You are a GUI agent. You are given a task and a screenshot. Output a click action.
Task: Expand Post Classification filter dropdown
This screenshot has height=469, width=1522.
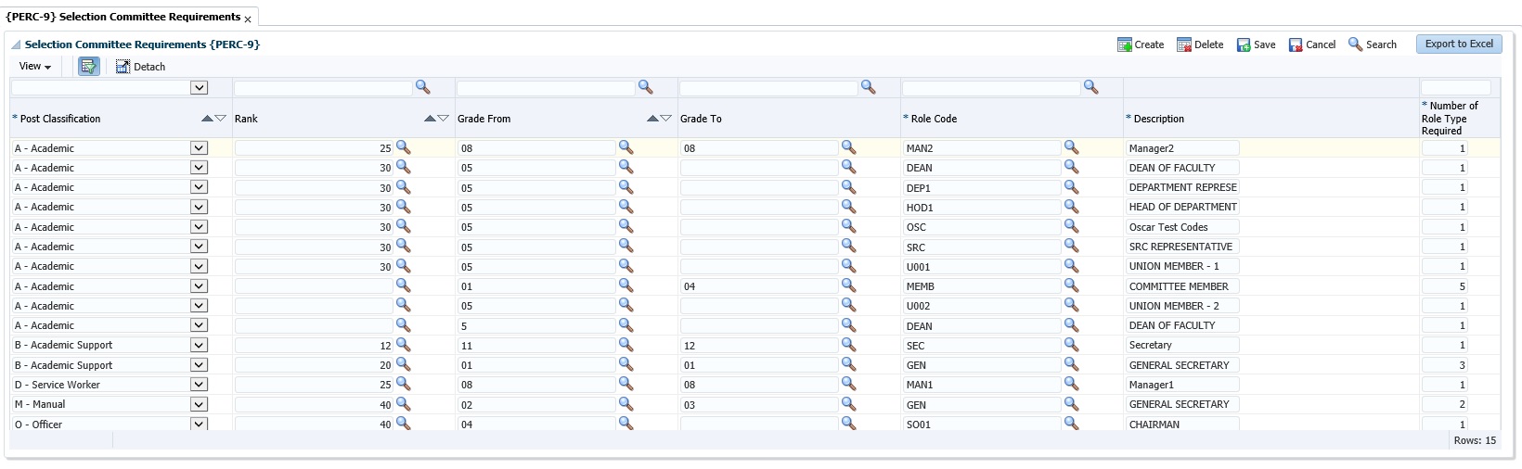click(x=199, y=88)
